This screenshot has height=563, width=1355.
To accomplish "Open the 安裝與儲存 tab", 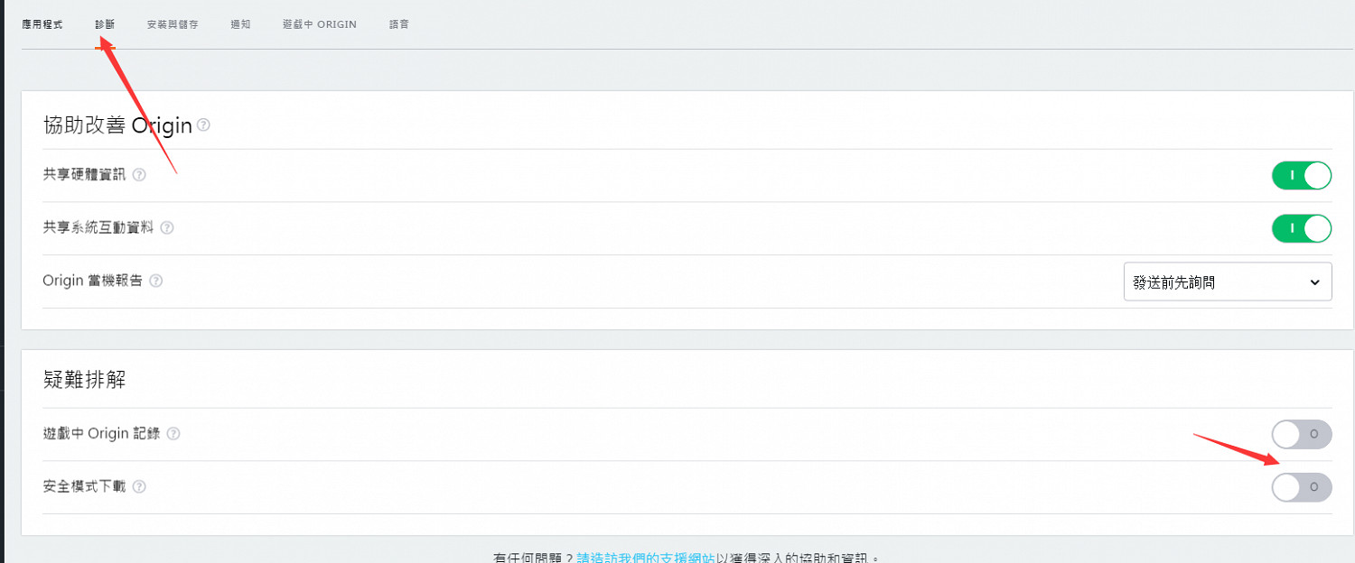I will pos(173,24).
